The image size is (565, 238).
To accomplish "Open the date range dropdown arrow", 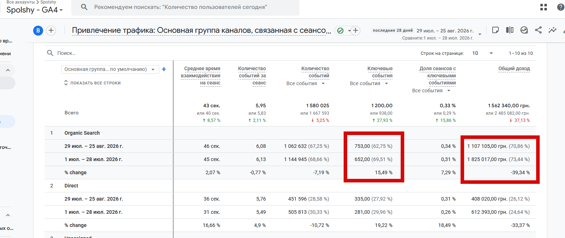I will pyautogui.click(x=480, y=34).
